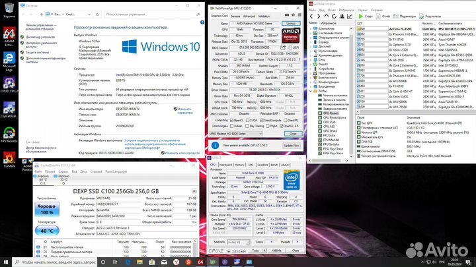Screen dimensions: 476x267
Task: Open AIDA64 Избранное favorites tab
Action: 329,23
